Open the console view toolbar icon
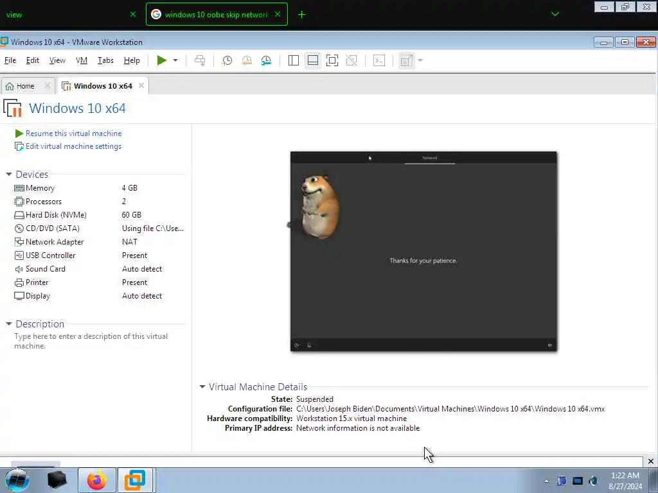The width and height of the screenshot is (658, 493). [379, 60]
